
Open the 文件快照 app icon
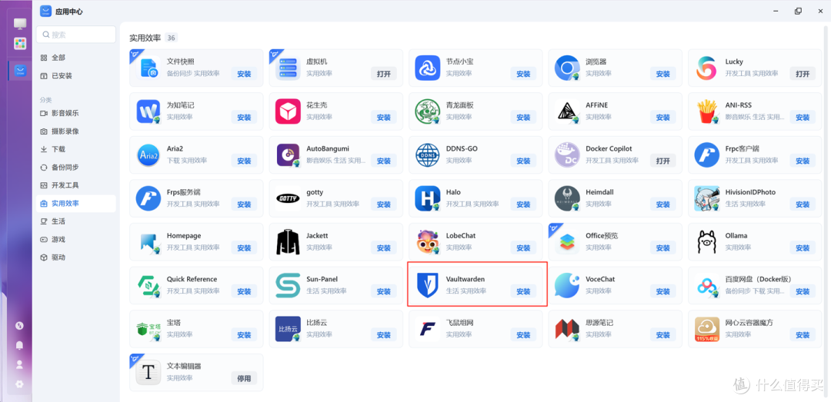tap(149, 68)
